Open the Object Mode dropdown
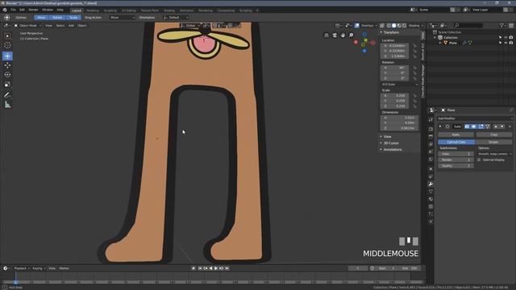Screen dimensions: 516x290 click(27, 25)
